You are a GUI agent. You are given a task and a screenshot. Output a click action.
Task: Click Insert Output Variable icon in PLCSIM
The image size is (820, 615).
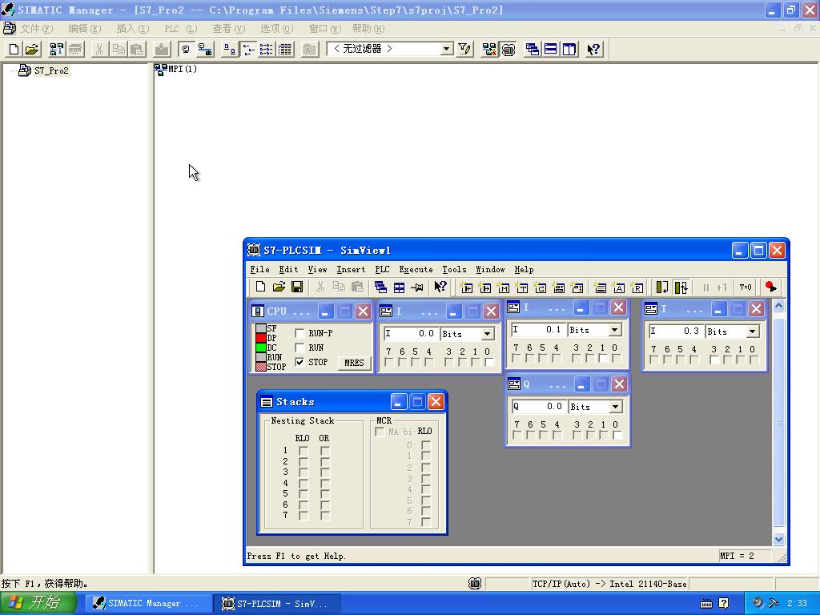(484, 287)
